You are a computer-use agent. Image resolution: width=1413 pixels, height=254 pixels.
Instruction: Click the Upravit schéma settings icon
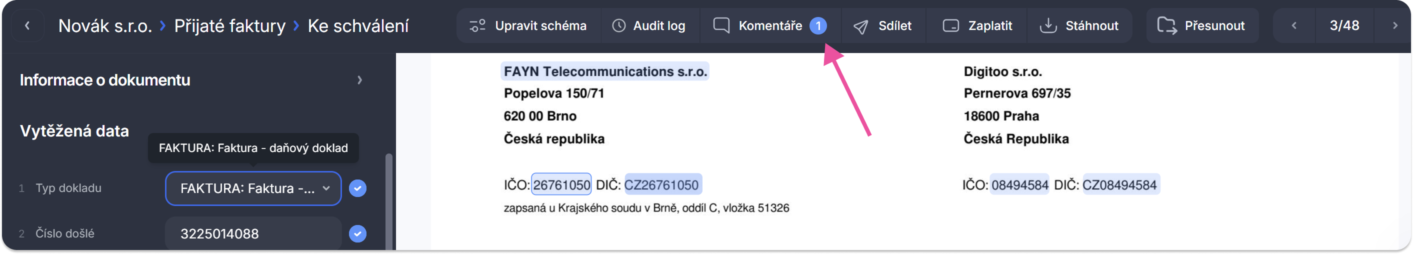point(477,26)
